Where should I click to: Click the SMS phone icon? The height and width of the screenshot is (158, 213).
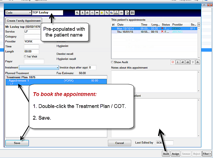116,13
